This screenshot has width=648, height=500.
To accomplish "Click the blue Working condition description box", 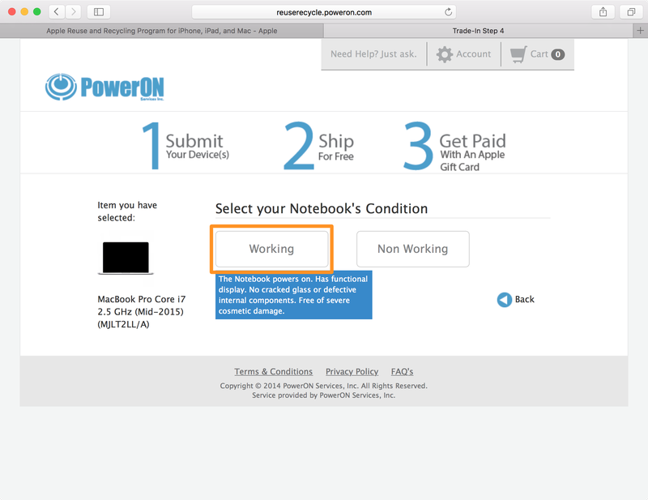I will (294, 295).
